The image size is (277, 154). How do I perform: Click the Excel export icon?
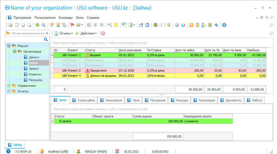coord(124,25)
